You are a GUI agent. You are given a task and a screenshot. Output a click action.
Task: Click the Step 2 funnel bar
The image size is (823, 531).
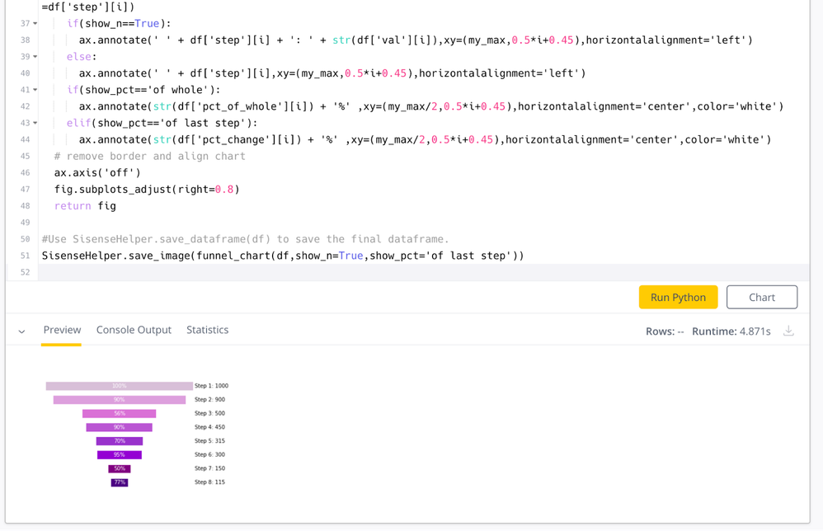[x=120, y=400]
